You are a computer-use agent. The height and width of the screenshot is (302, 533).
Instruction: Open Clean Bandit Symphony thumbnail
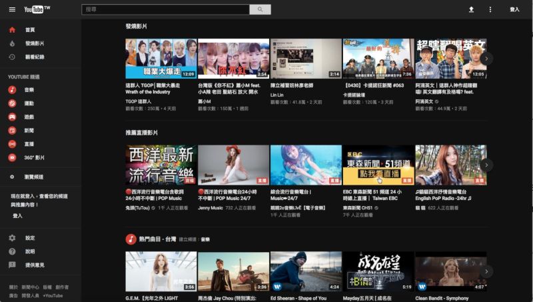(x=451, y=271)
